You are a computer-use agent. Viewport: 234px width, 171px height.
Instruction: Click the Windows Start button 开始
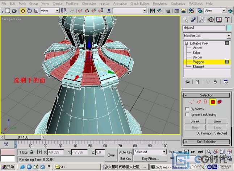(x=8, y=167)
